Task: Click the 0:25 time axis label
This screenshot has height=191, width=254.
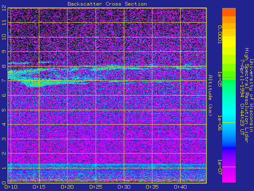Action: (96, 187)
